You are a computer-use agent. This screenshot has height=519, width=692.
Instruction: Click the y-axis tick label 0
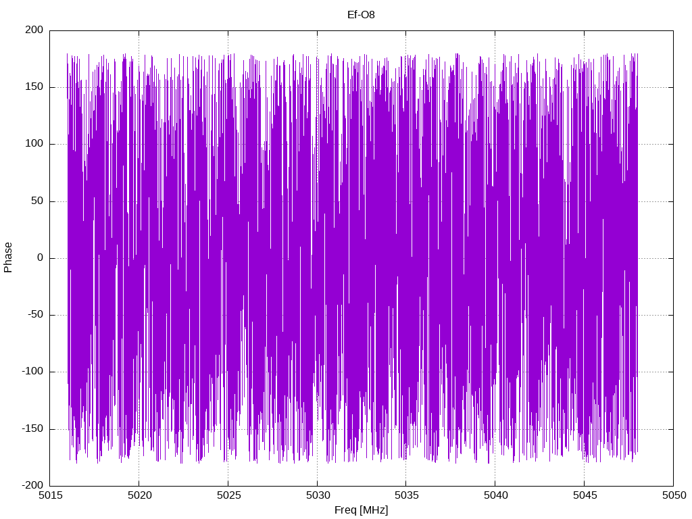click(41, 257)
